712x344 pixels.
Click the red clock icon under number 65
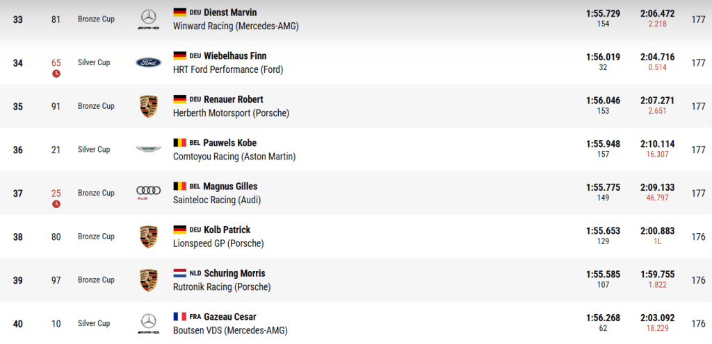click(x=56, y=74)
